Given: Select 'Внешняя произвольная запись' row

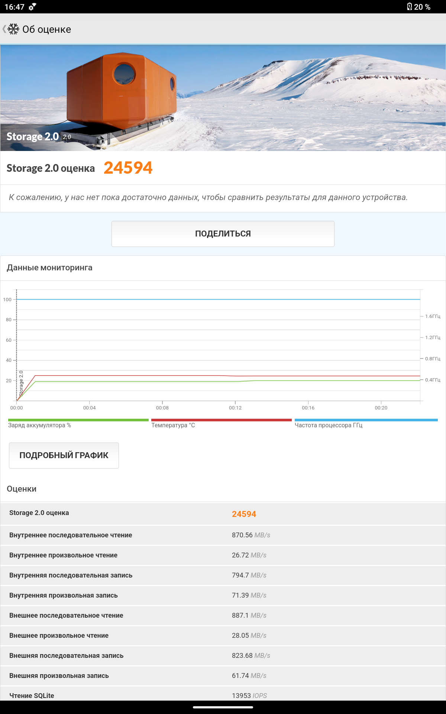Looking at the screenshot, I should coord(223,676).
